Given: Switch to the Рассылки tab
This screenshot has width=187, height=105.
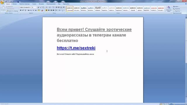Looking at the screenshot, I should pos(41,4).
